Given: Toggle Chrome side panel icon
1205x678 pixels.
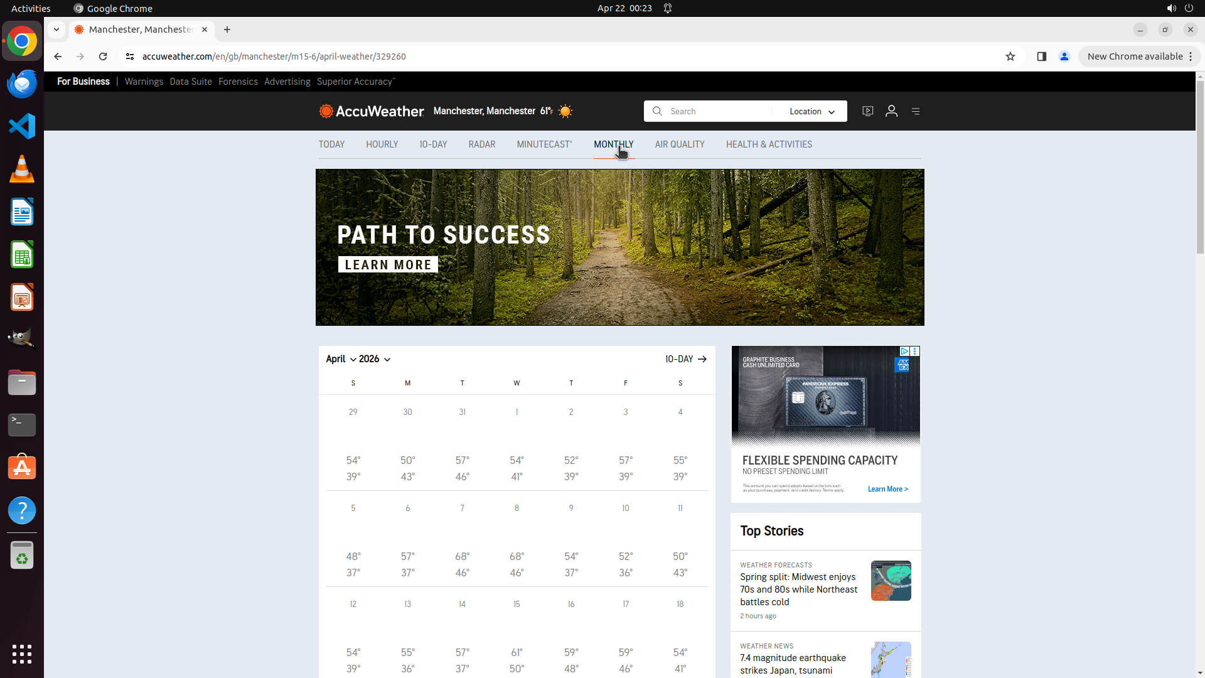Looking at the screenshot, I should [x=1041, y=56].
